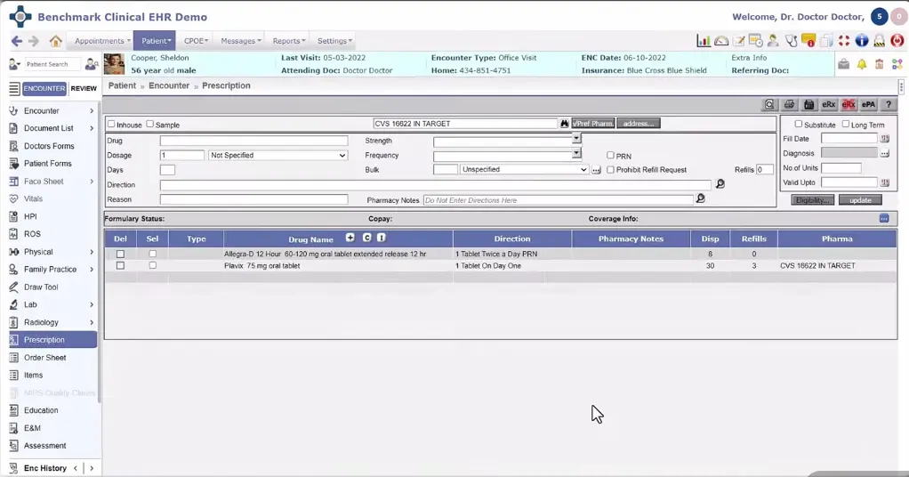This screenshot has width=909, height=477.
Task: Toggle the Substitute checkbox
Action: 799,125
